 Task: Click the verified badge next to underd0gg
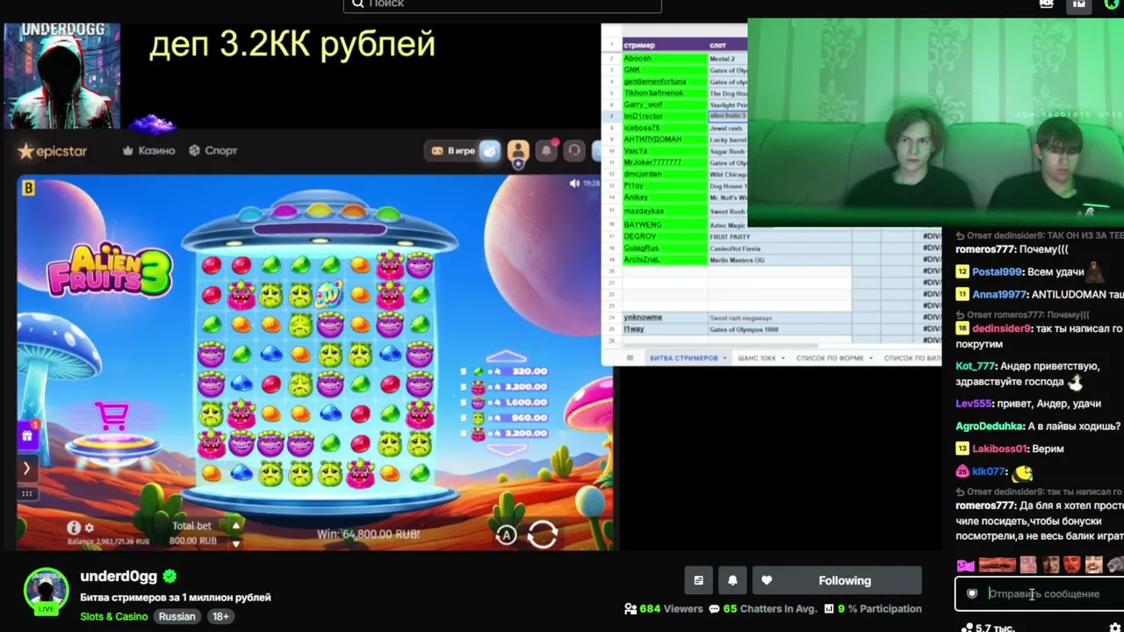coord(169,577)
